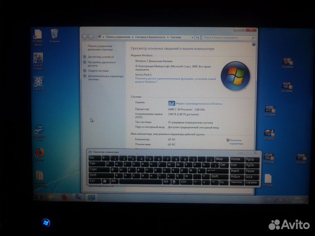
Task: Click the refresh button beside address bar
Action: coord(197,37)
